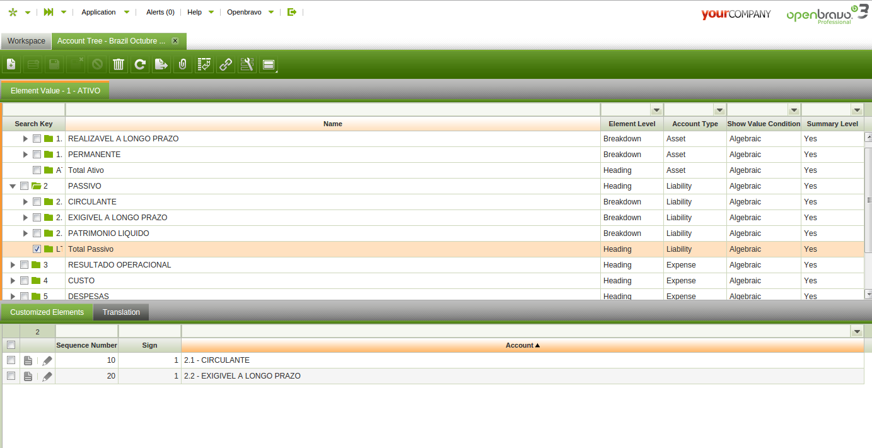Open the Account Type filter dropdown
Screen dimensions: 872x448
[x=719, y=110]
